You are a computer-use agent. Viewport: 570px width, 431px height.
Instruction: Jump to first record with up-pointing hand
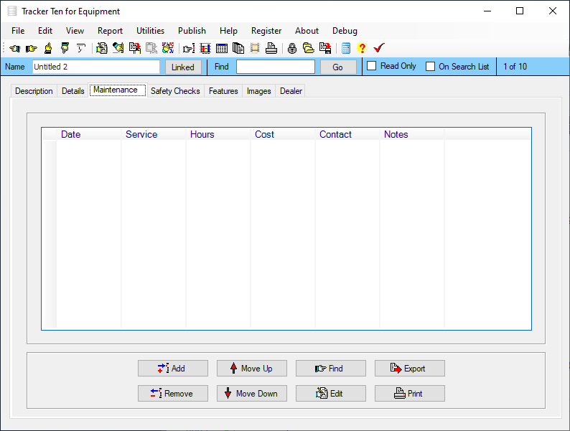pyautogui.click(x=48, y=48)
